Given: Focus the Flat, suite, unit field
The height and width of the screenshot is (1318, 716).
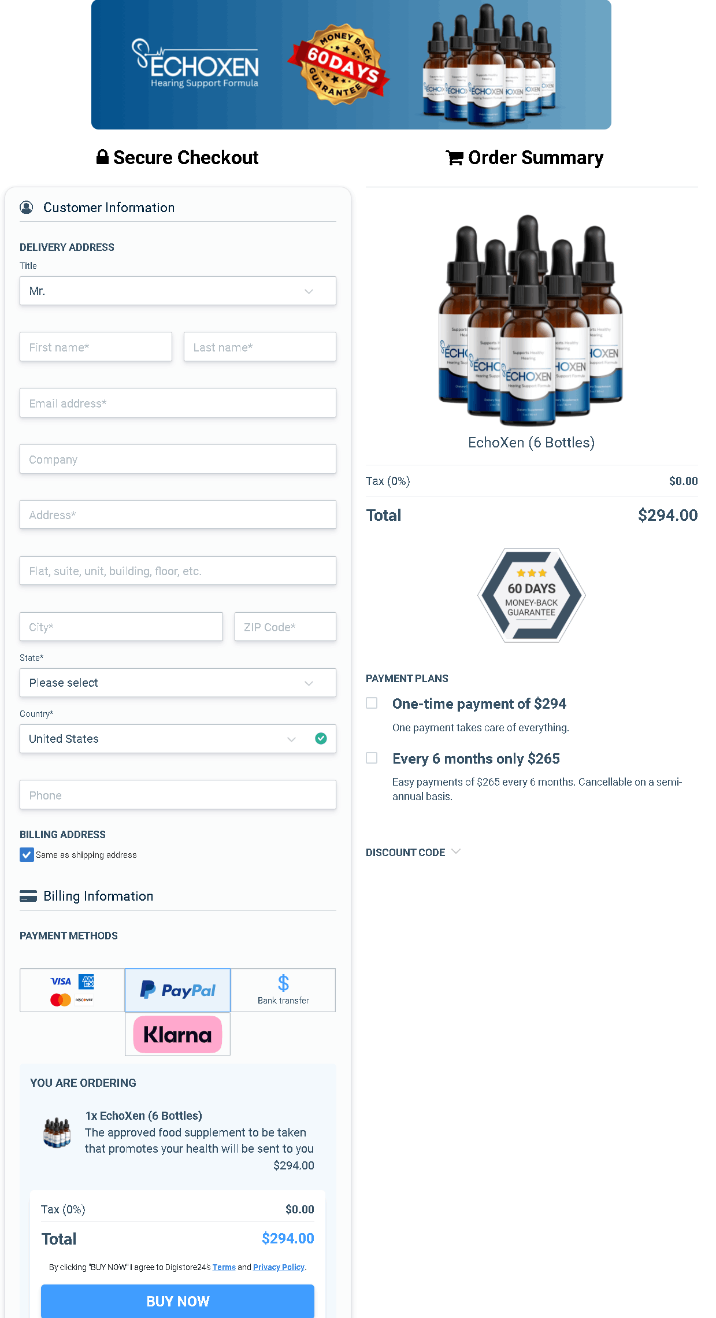Looking at the screenshot, I should click(178, 571).
